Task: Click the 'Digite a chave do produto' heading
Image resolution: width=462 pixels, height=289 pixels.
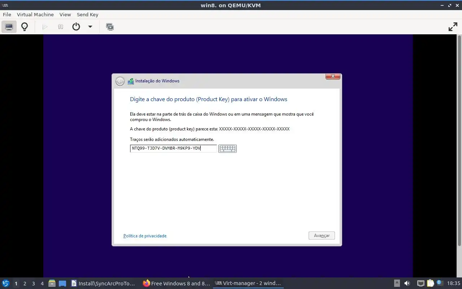Action: pos(209,99)
